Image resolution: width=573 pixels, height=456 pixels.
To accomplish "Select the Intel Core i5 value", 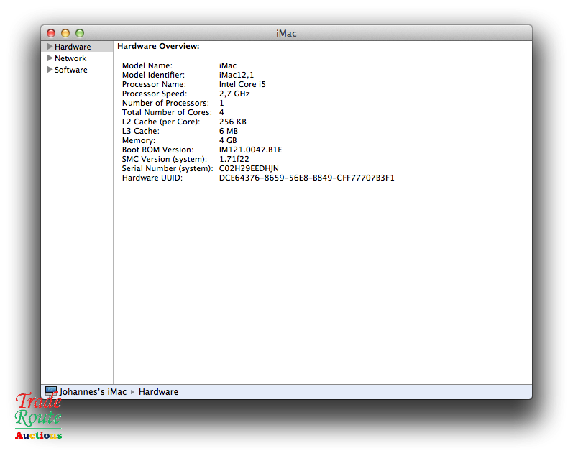I will [x=242, y=84].
